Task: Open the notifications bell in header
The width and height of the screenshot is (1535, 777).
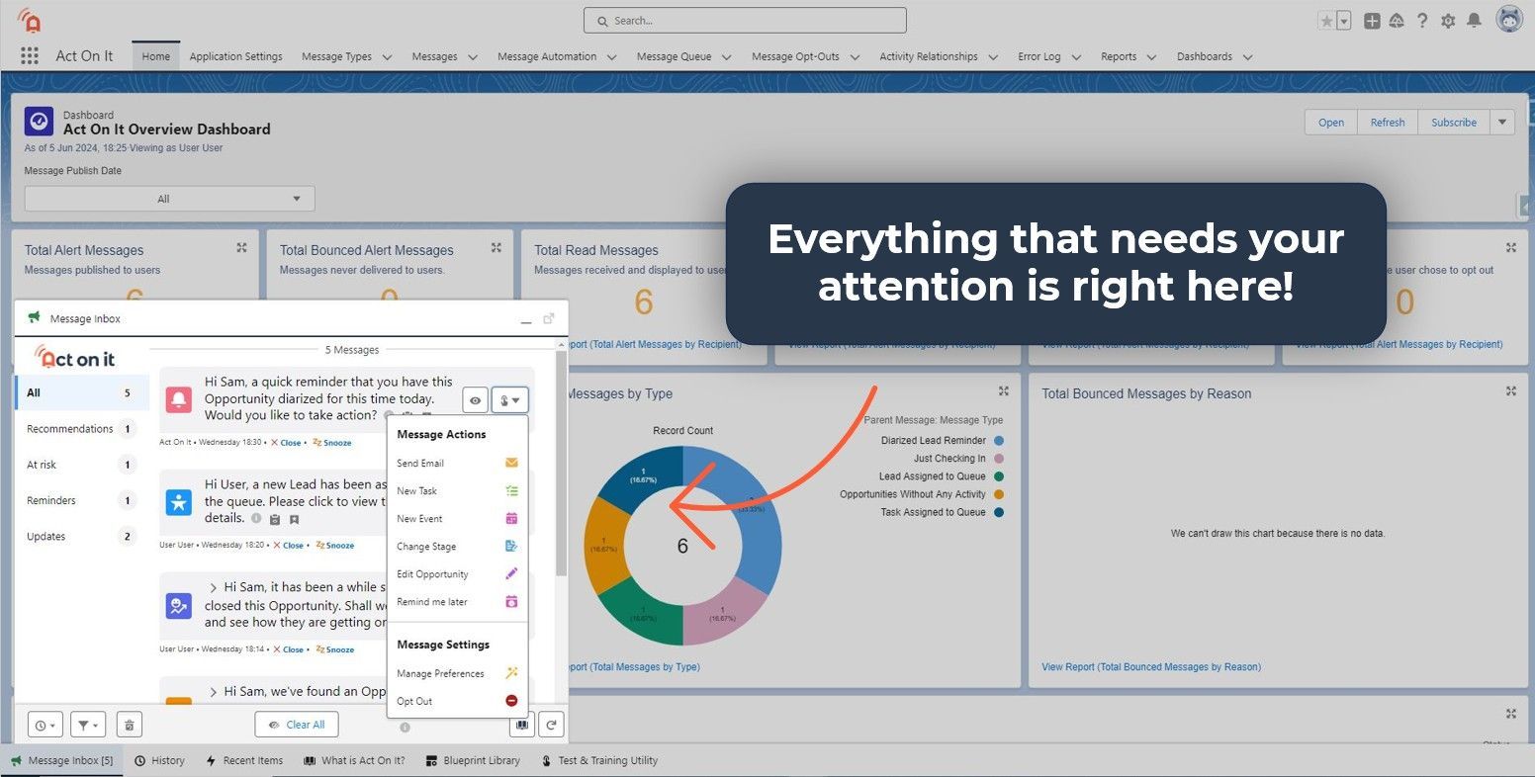Action: coord(1474,21)
